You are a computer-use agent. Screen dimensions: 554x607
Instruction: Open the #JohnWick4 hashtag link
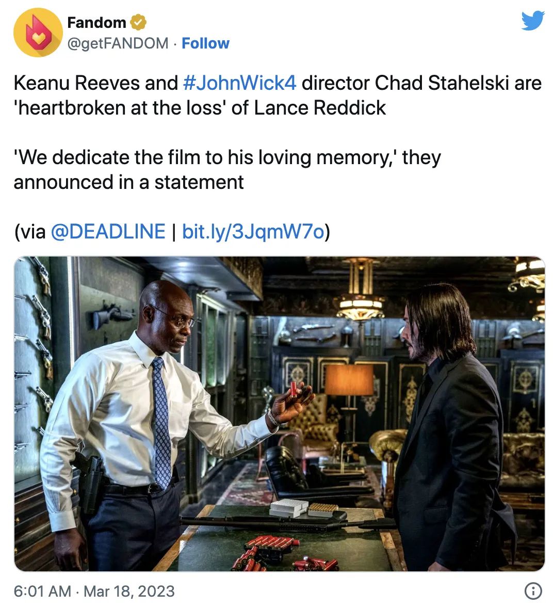(239, 83)
